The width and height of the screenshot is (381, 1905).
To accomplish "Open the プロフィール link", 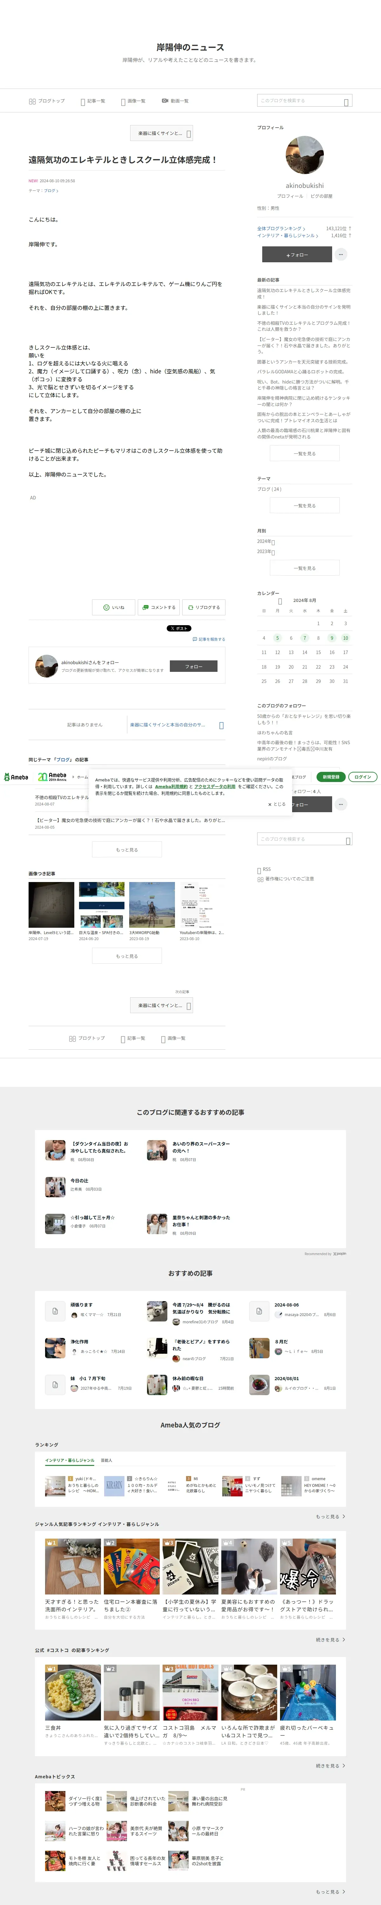I will (x=290, y=196).
